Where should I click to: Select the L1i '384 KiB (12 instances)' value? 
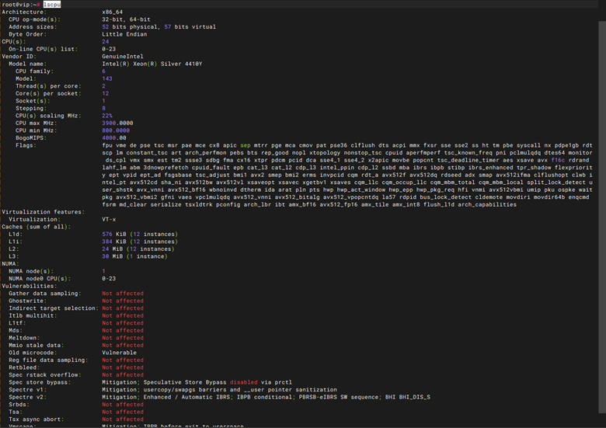(140, 242)
